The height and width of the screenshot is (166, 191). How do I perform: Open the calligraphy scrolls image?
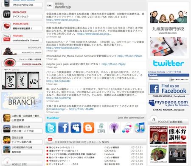22,80
